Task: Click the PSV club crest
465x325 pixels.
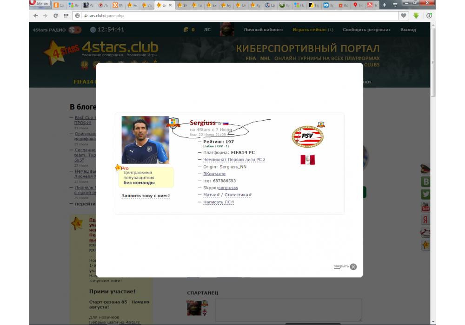Action: pos(307,137)
